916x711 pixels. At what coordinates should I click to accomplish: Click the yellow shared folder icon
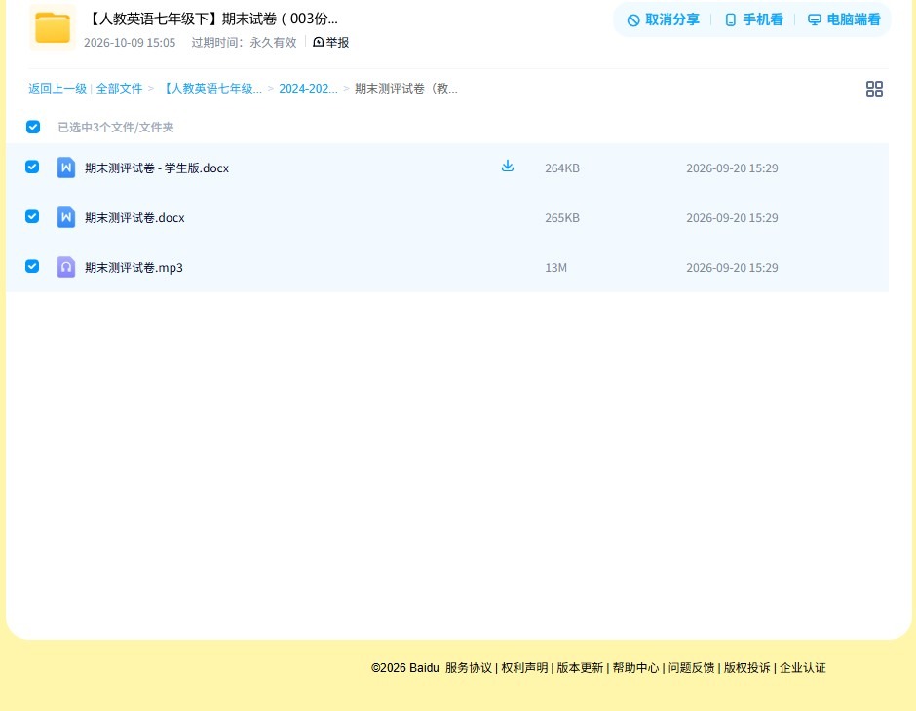(53, 27)
